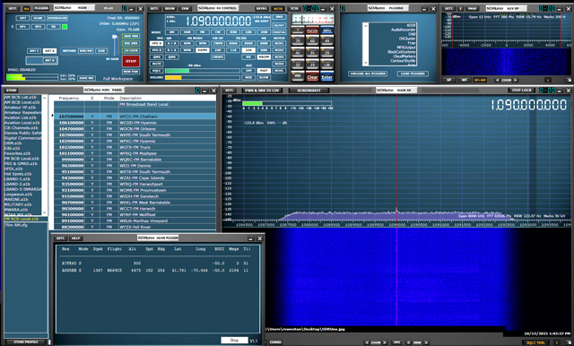Viewport: 574px width, 346px height.
Task: Click memory bank list scroll-up arrow
Action: point(44,98)
